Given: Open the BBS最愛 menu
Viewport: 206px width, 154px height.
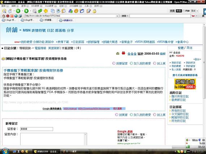Looking at the screenshot, I should (37, 6).
